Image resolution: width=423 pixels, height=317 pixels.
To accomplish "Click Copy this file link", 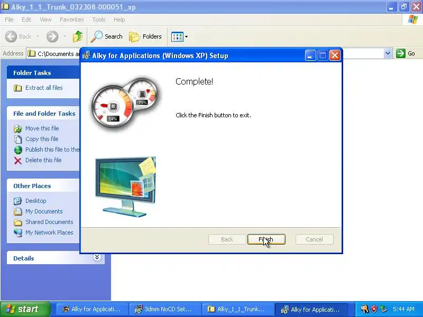I will 42,139.
